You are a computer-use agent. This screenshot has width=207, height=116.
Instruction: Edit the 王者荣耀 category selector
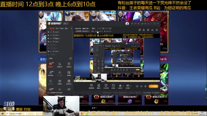point(82,31)
